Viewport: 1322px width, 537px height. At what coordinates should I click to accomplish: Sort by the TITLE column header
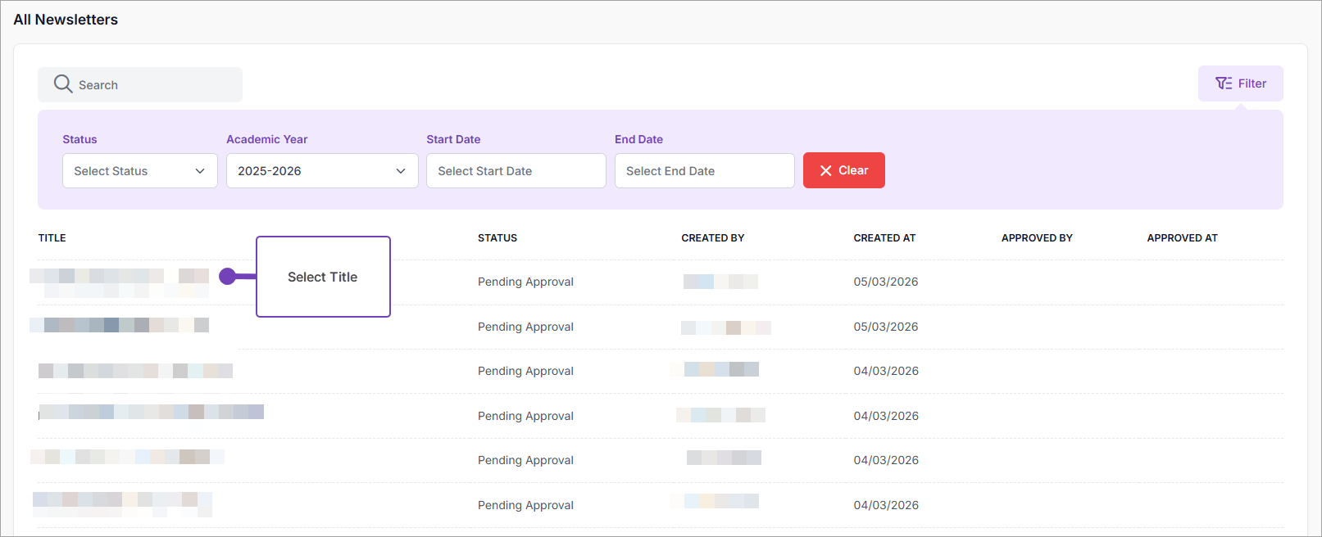52,238
